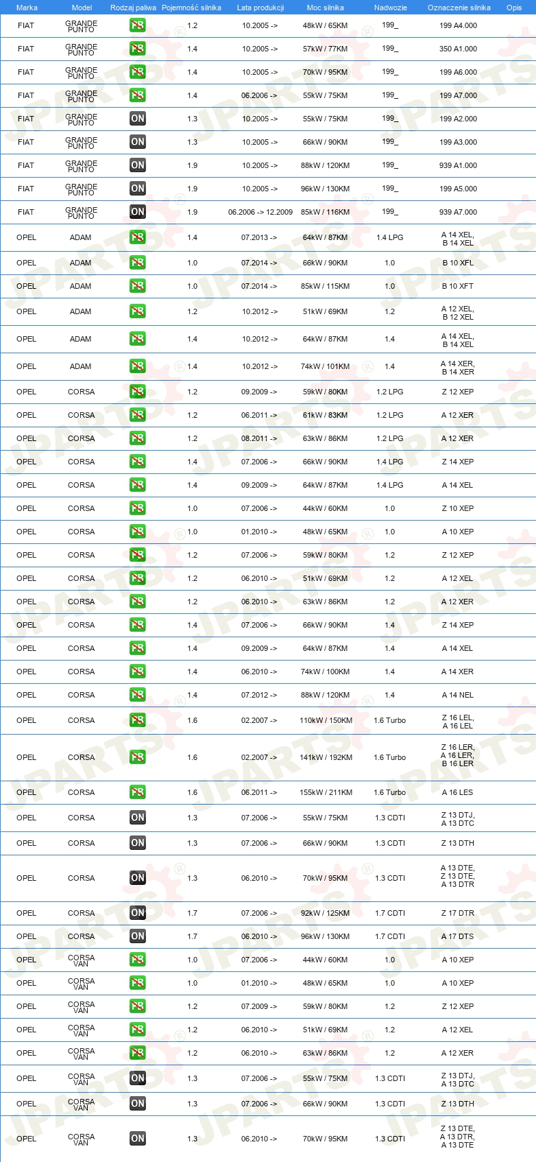
Task: Click petrol icon in the 110kW / 150KM row
Action: [x=138, y=720]
